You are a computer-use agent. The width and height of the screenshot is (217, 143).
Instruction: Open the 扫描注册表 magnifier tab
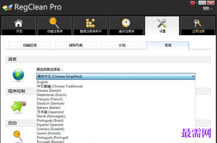click(x=55, y=26)
